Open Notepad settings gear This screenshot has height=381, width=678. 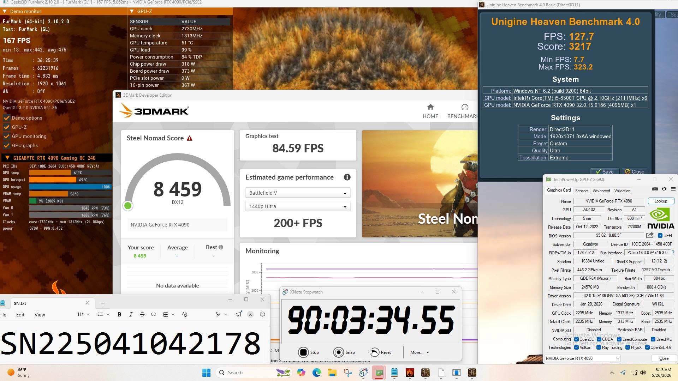(262, 314)
